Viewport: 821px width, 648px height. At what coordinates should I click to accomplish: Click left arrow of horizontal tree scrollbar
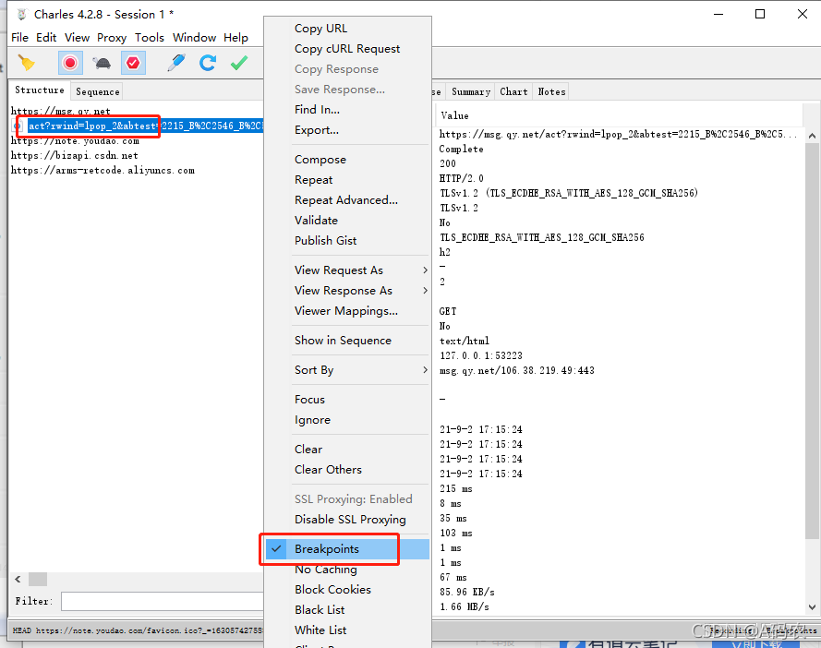18,579
